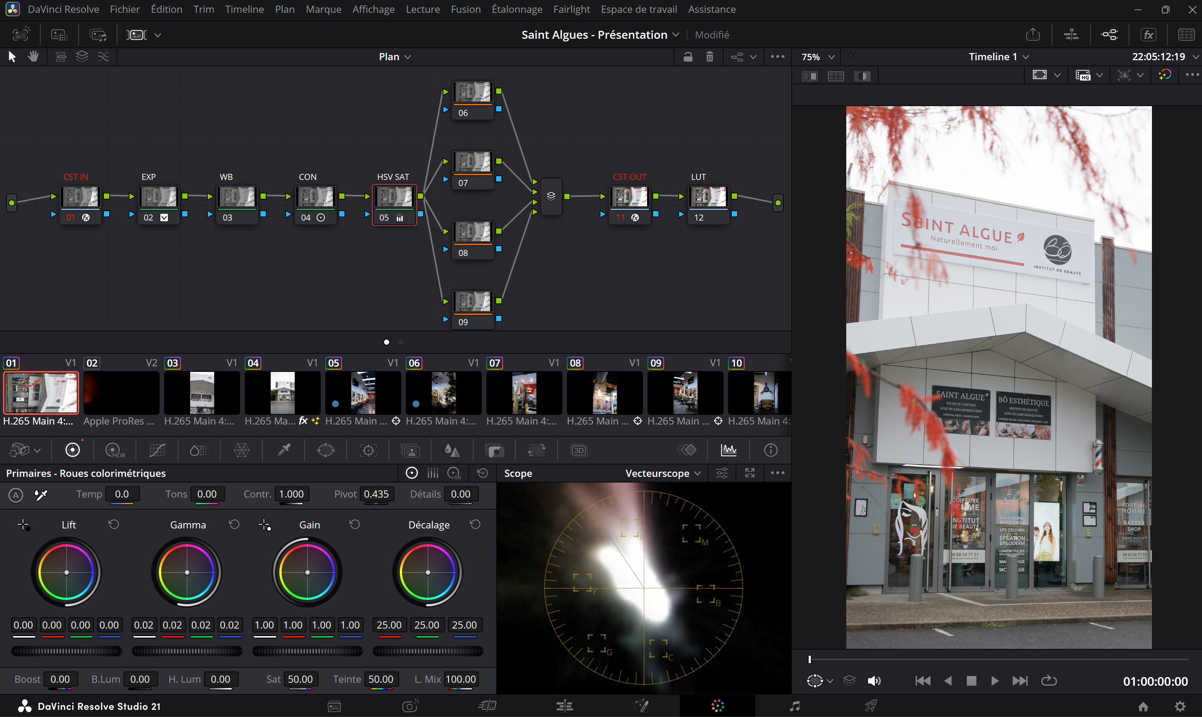Open the Fichier menu
The image size is (1202, 717).
[x=125, y=9]
